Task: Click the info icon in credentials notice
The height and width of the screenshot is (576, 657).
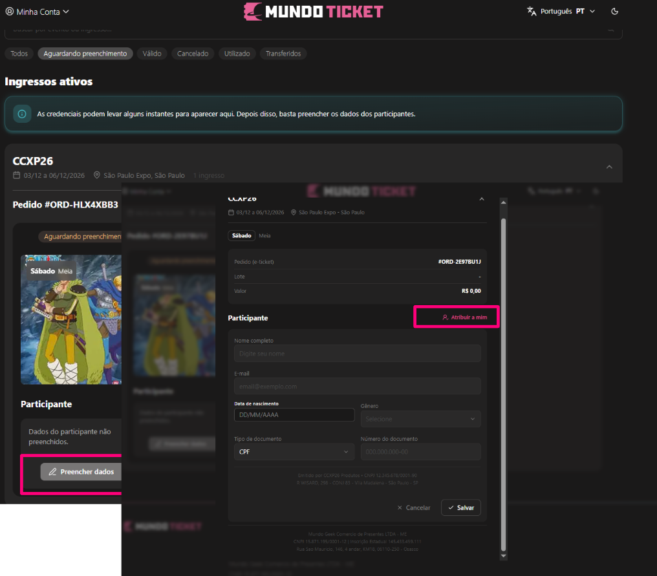Action: (22, 114)
